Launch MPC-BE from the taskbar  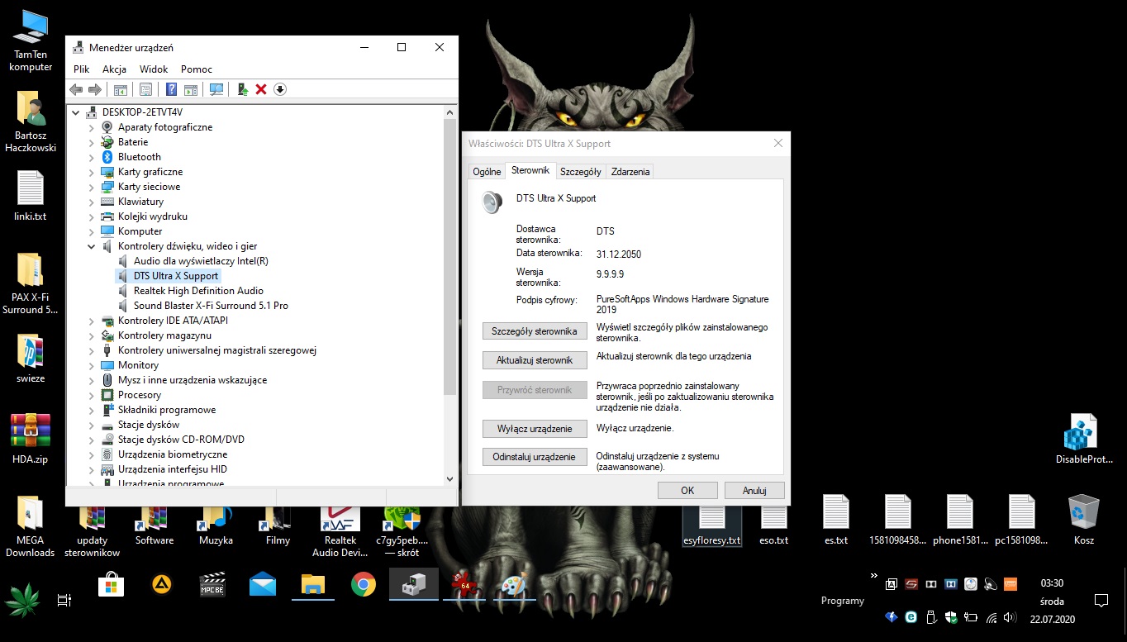tap(212, 585)
